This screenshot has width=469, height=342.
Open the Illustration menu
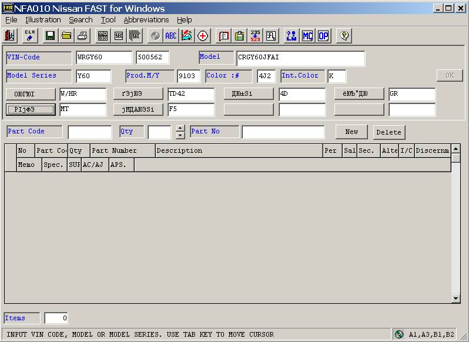point(43,20)
